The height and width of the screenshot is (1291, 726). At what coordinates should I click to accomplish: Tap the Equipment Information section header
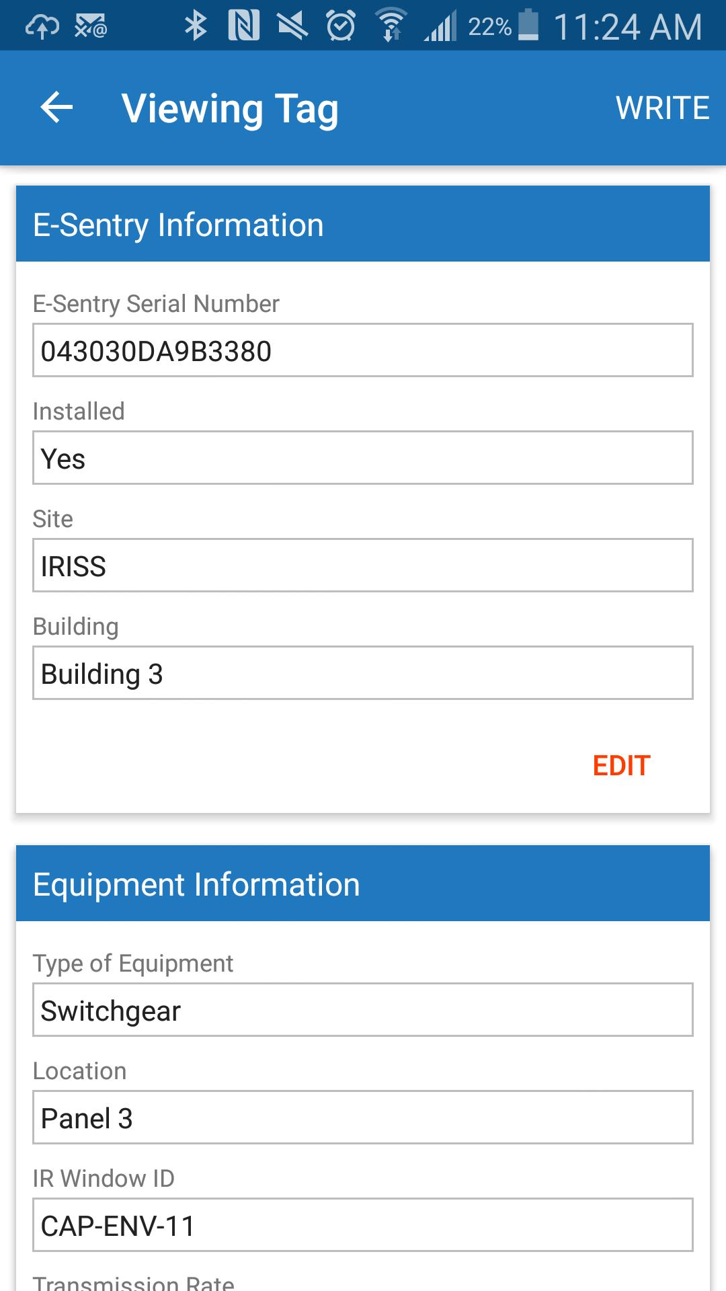coord(363,884)
